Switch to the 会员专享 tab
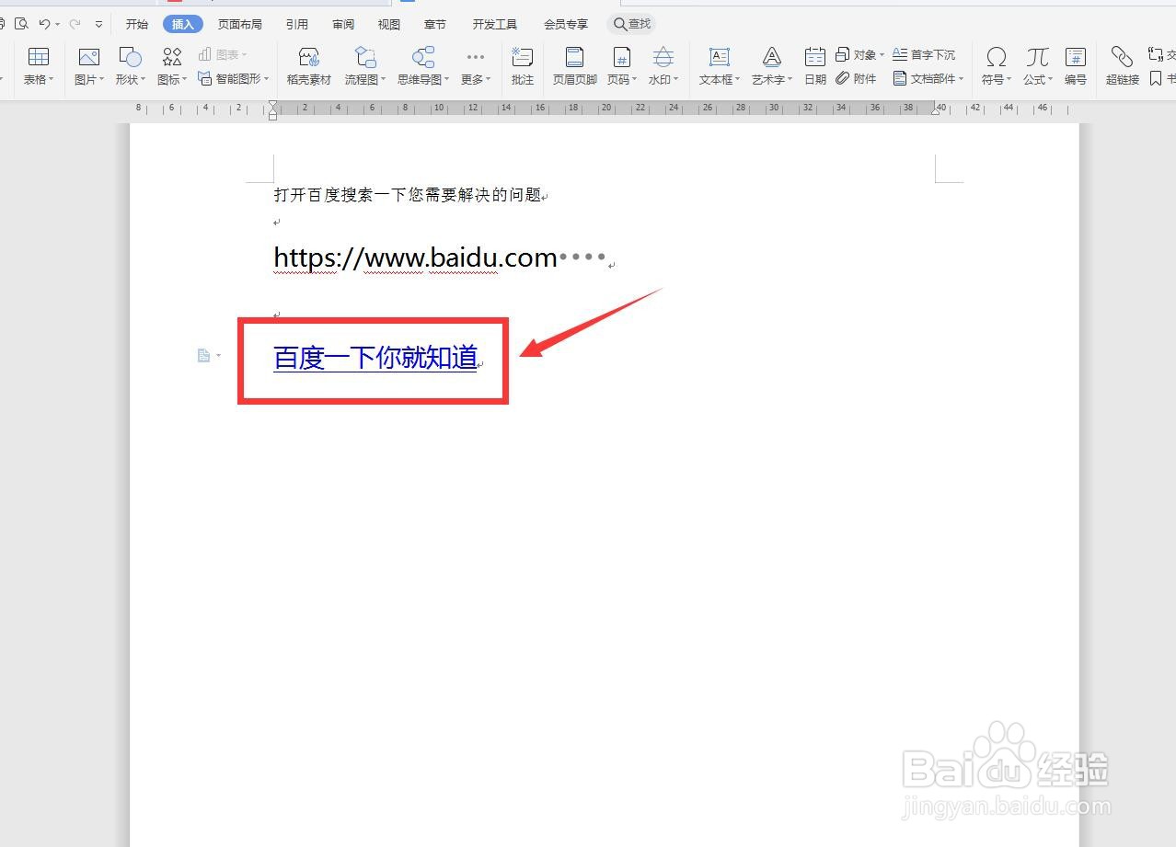The image size is (1176, 847). 565,25
